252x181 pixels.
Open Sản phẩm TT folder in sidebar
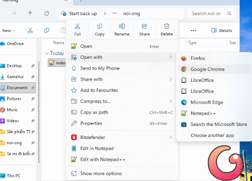pos(18,132)
